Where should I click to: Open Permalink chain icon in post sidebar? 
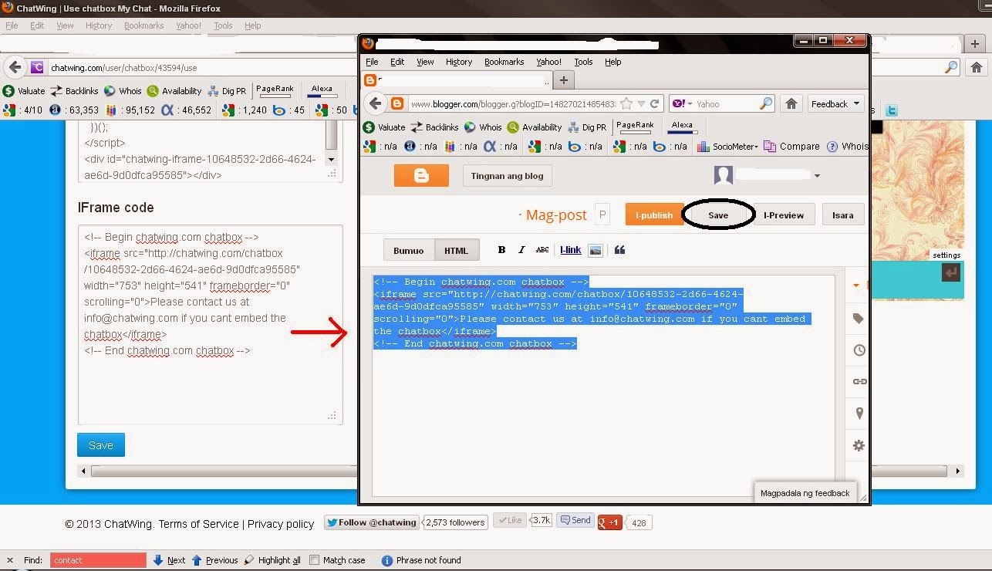[x=859, y=381]
